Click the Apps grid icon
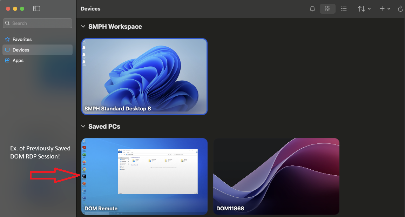Image resolution: width=405 pixels, height=217 pixels. click(x=7, y=60)
